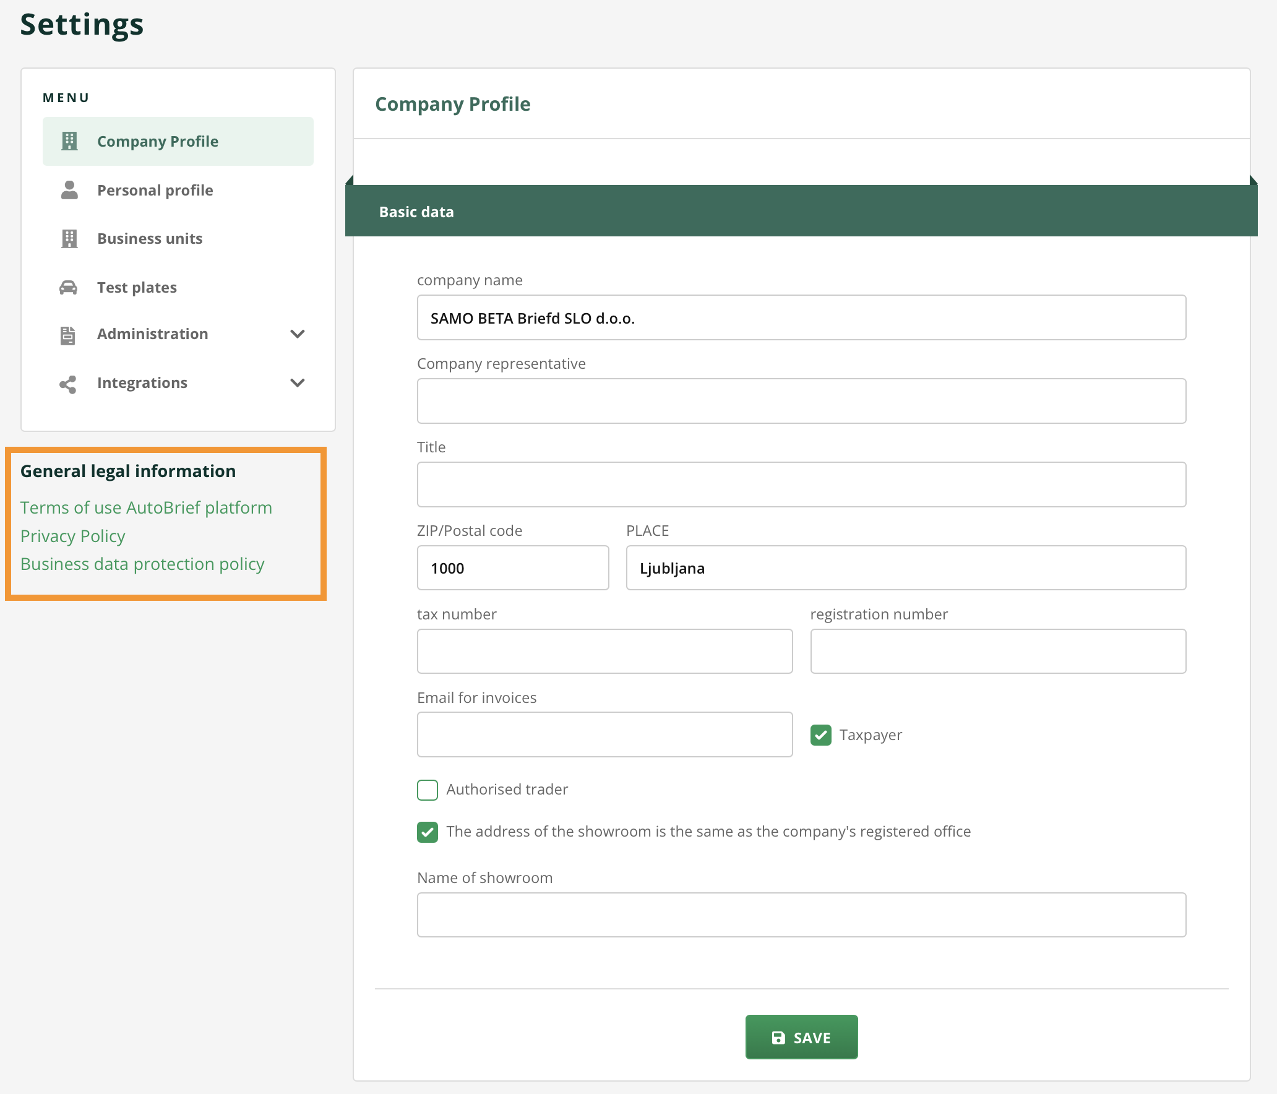Image resolution: width=1277 pixels, height=1094 pixels.
Task: Go to Test plates menu item
Action: pos(137,287)
